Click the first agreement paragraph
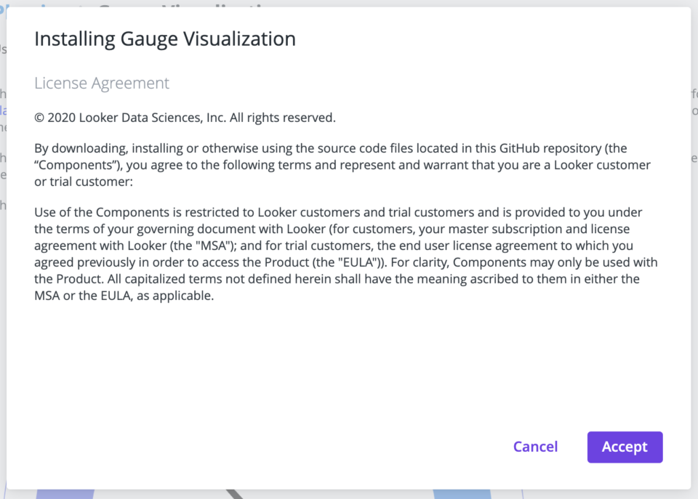Screen dimensions: 698x499 [x=342, y=165]
